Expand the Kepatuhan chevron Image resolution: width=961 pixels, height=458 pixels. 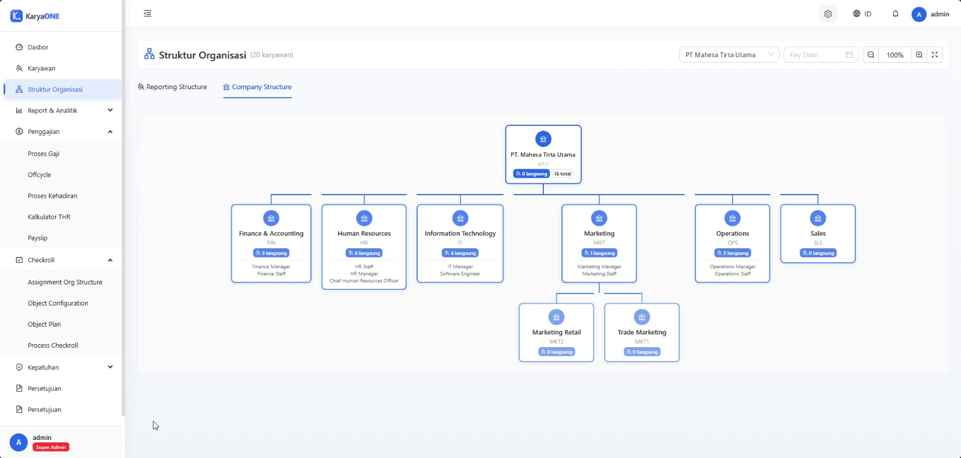point(110,367)
